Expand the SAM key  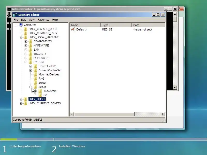coord(26,50)
